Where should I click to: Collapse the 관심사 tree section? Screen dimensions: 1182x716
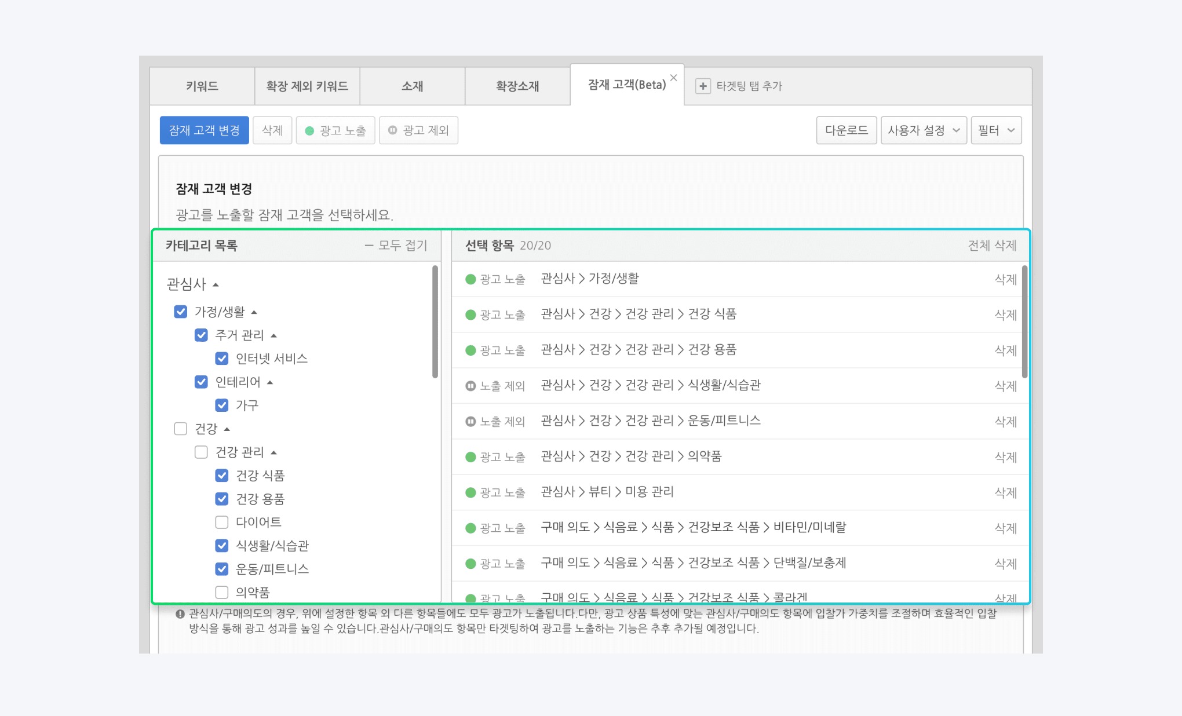(216, 284)
